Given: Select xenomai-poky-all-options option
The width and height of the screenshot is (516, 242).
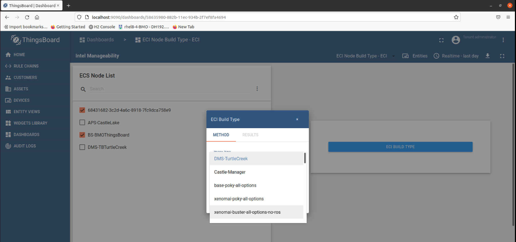Looking at the screenshot, I should [x=257, y=199].
